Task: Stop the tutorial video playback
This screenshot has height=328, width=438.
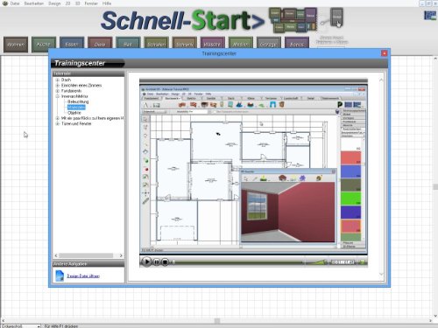Action: pyautogui.click(x=165, y=262)
